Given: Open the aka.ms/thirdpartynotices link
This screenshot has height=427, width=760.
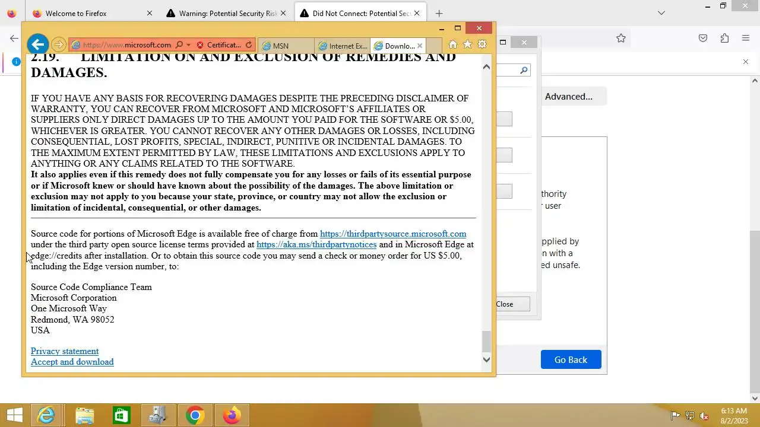Looking at the screenshot, I should pos(316,244).
